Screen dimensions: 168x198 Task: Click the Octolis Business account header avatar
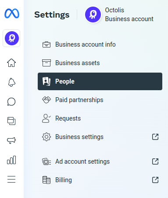click(93, 15)
